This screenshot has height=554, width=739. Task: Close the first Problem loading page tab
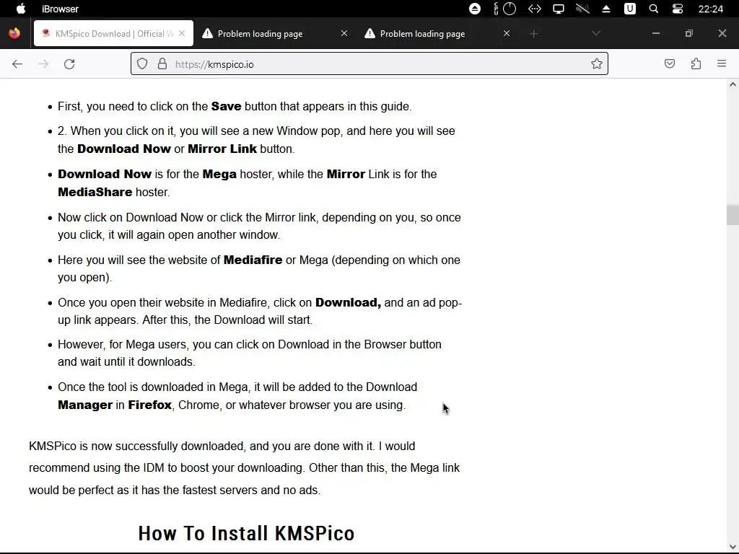tap(344, 33)
